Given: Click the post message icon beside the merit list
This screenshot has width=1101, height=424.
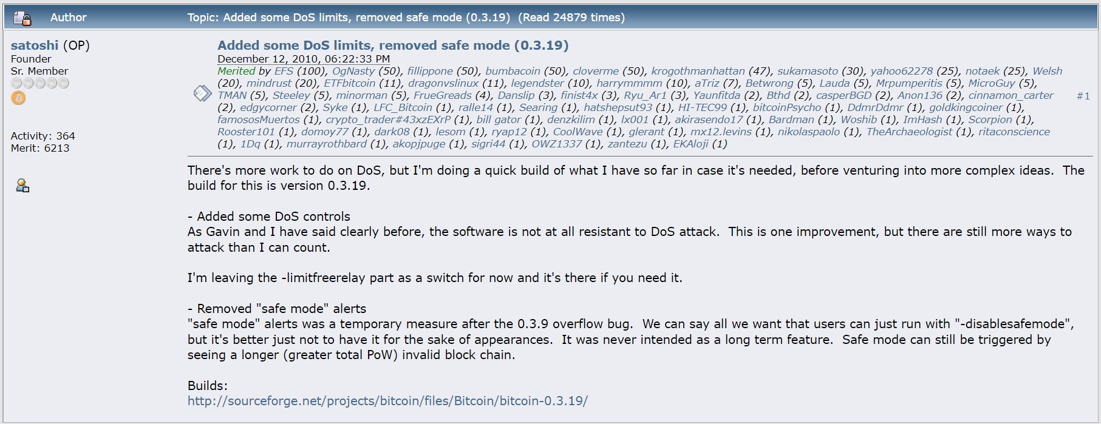Looking at the screenshot, I should (202, 94).
